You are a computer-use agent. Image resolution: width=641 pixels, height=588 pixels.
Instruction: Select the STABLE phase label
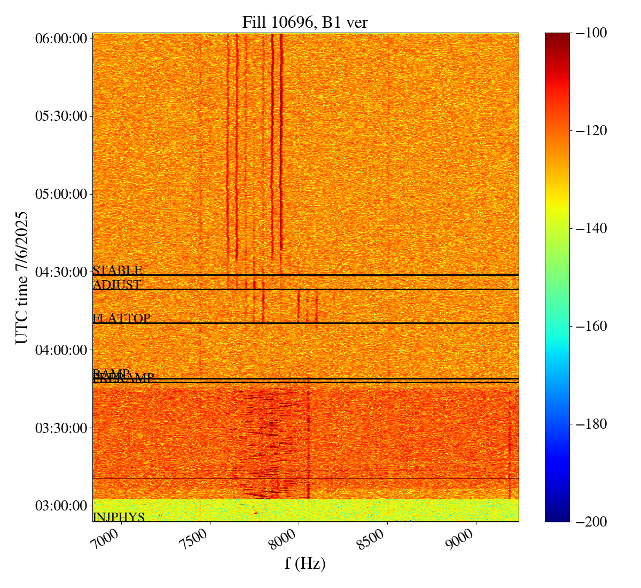click(118, 270)
